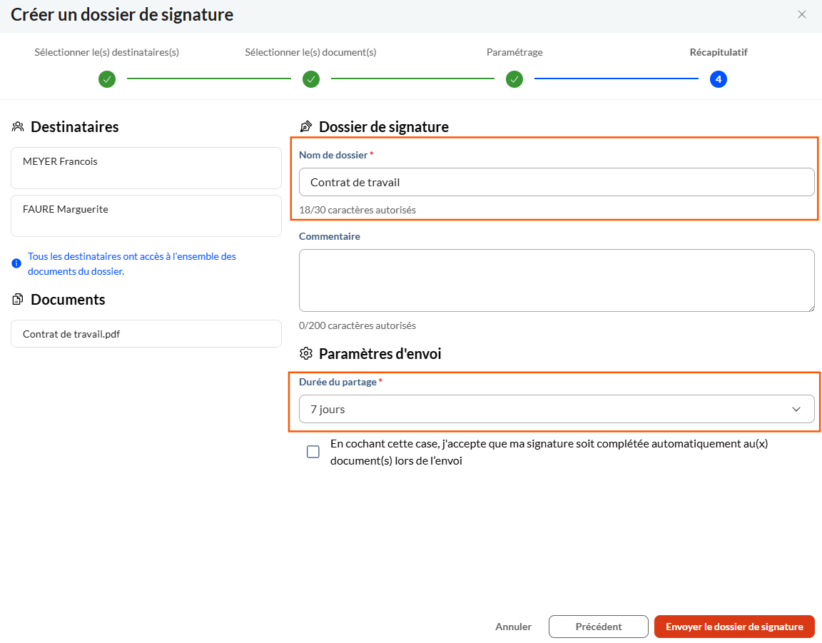Screen dimensions: 822x643
Task: Enable automatic signature completion checkbox
Action: (x=313, y=452)
